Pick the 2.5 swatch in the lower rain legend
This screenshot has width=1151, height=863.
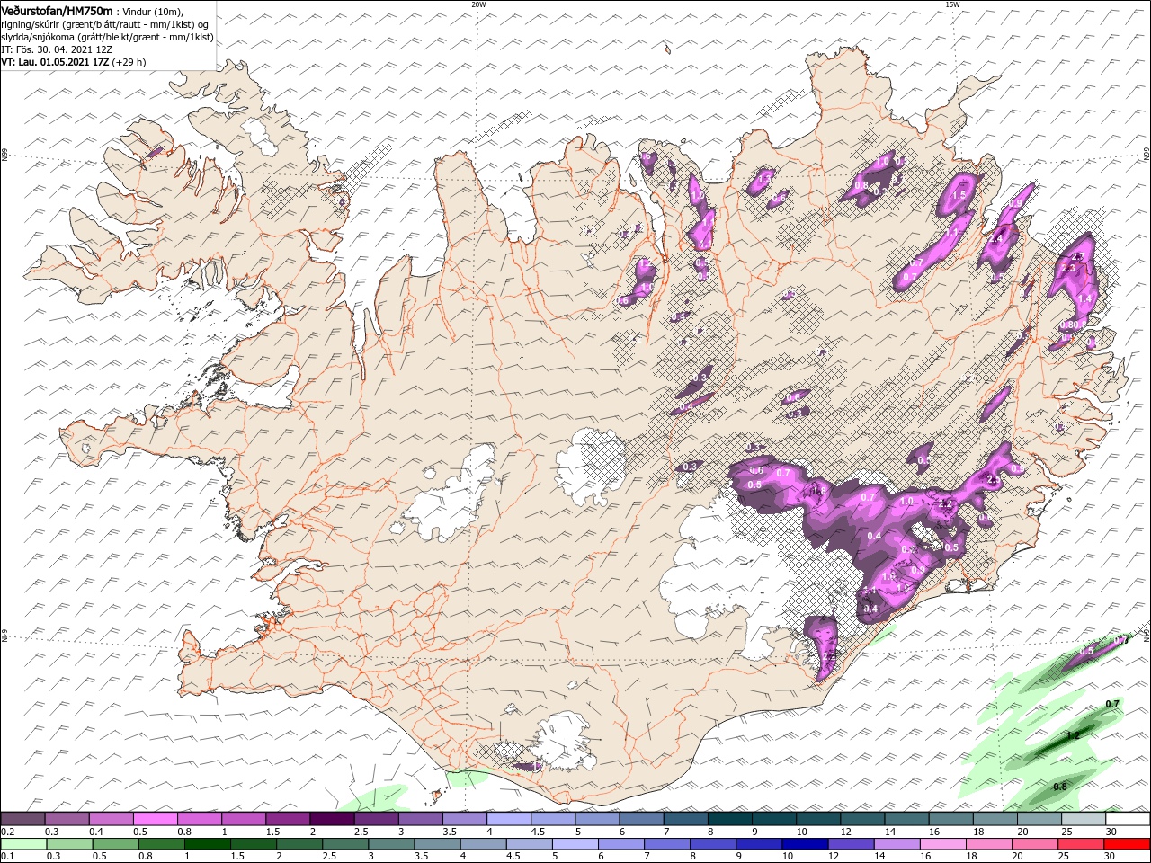point(345,844)
